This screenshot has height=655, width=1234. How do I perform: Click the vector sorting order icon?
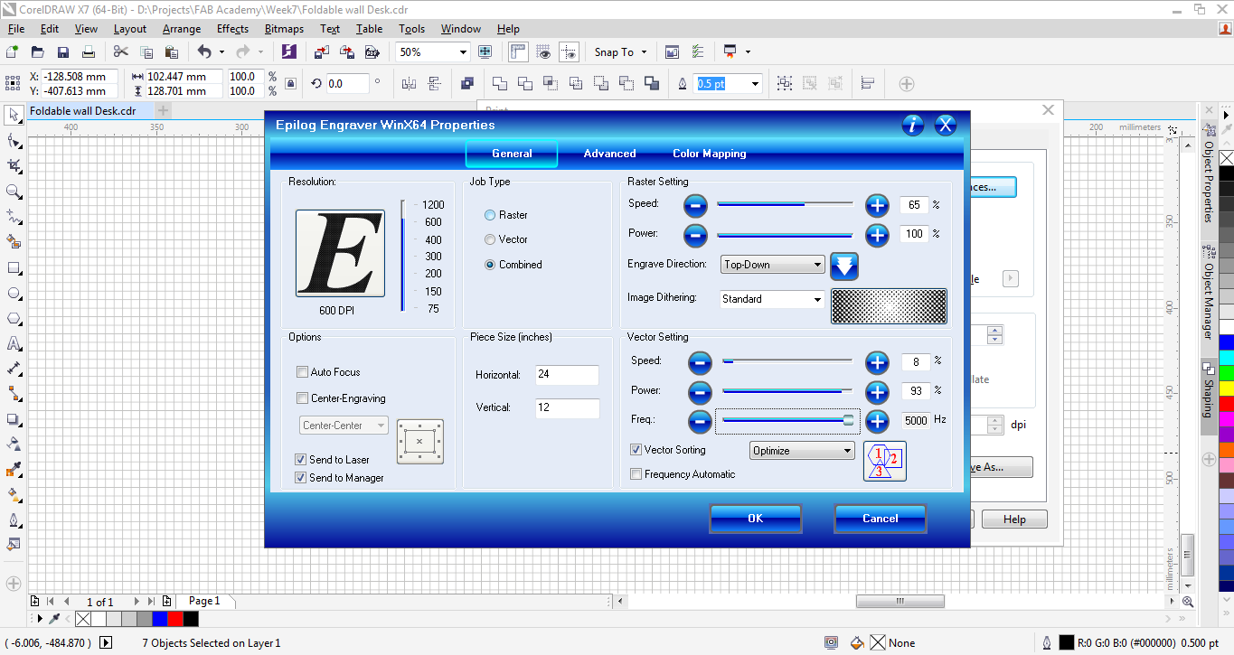coord(884,461)
